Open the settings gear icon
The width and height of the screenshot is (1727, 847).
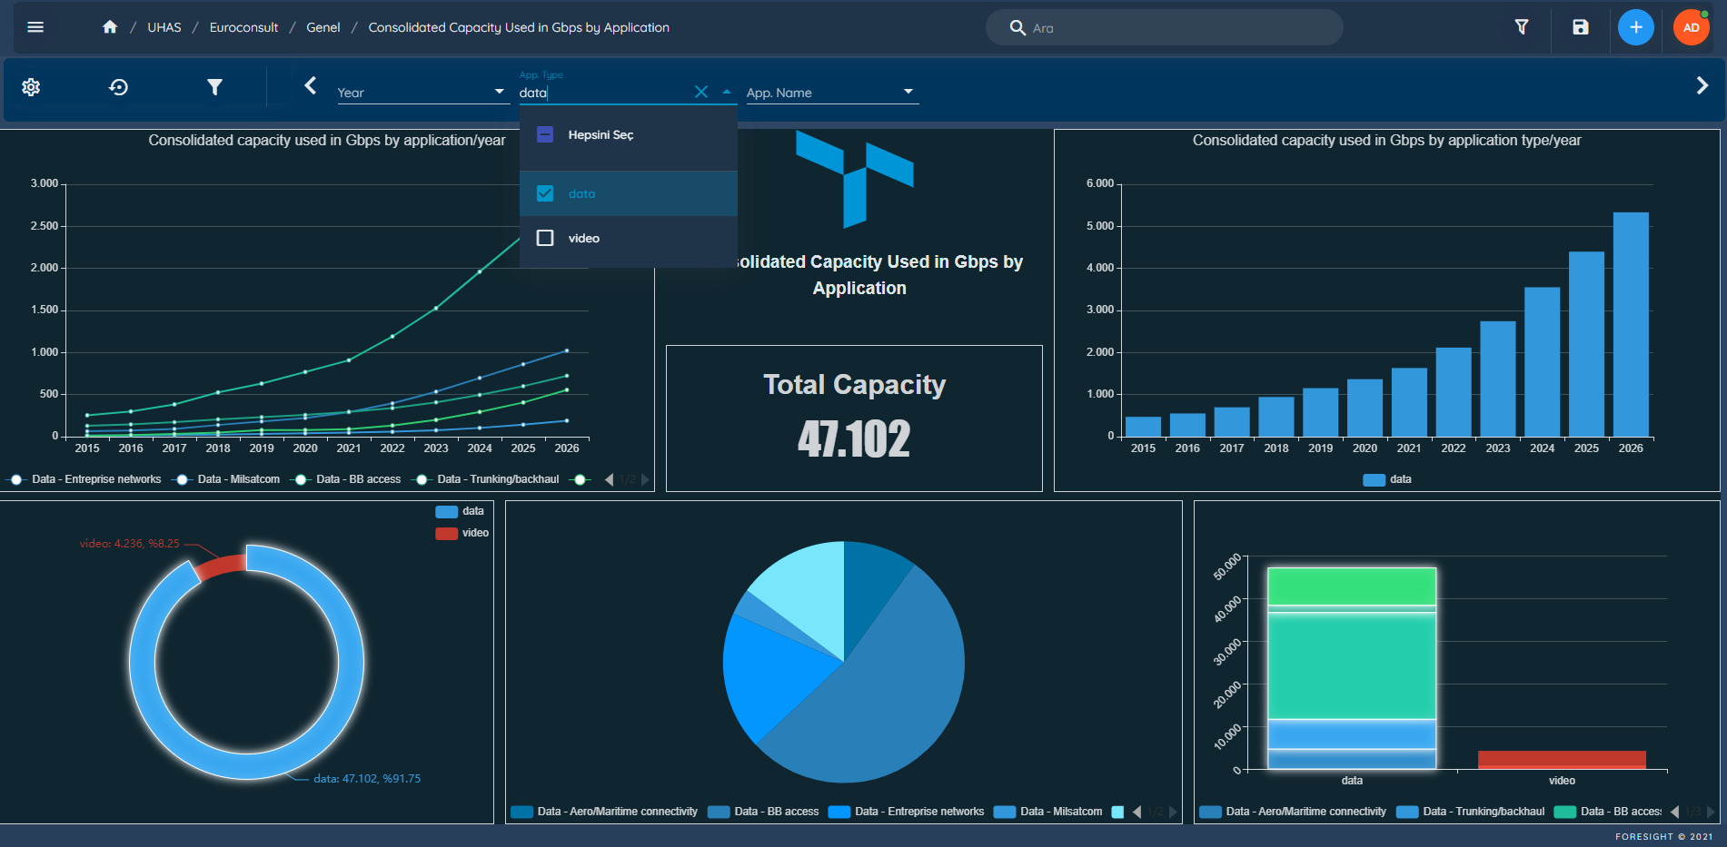tap(31, 87)
